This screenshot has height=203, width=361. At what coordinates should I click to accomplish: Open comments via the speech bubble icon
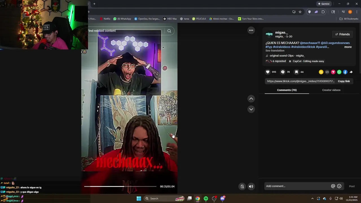pos(283,72)
